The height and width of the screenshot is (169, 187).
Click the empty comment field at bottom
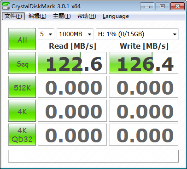coord(93,156)
